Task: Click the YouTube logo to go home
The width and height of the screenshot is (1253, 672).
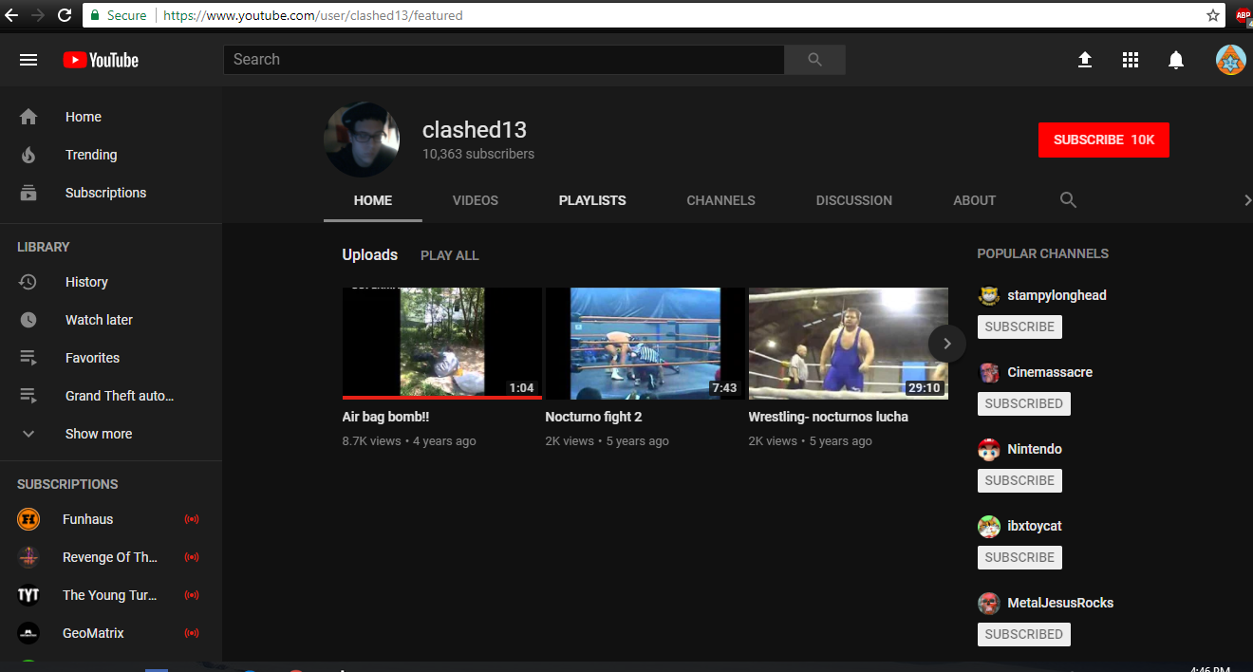Action: (x=100, y=59)
